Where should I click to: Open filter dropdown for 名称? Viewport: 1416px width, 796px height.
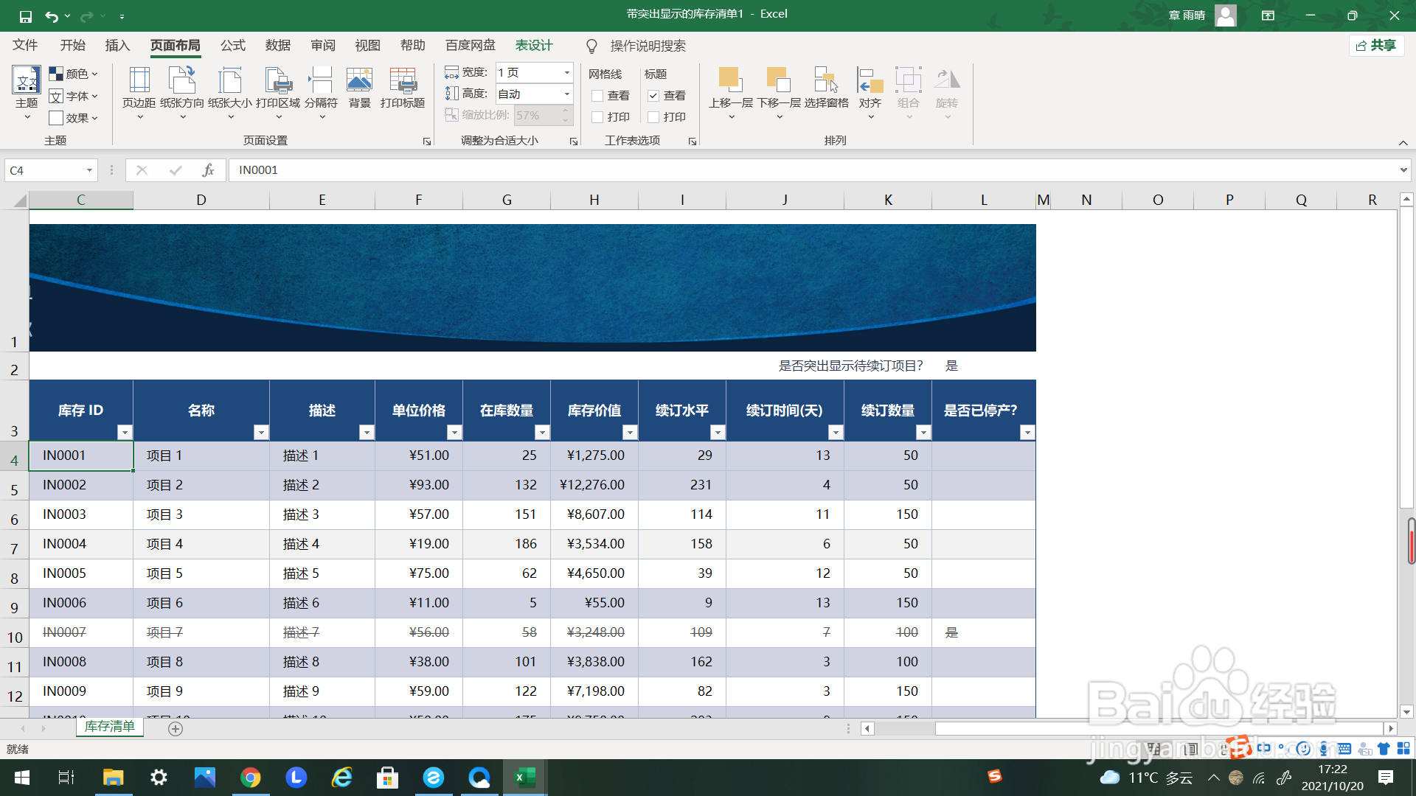point(261,433)
